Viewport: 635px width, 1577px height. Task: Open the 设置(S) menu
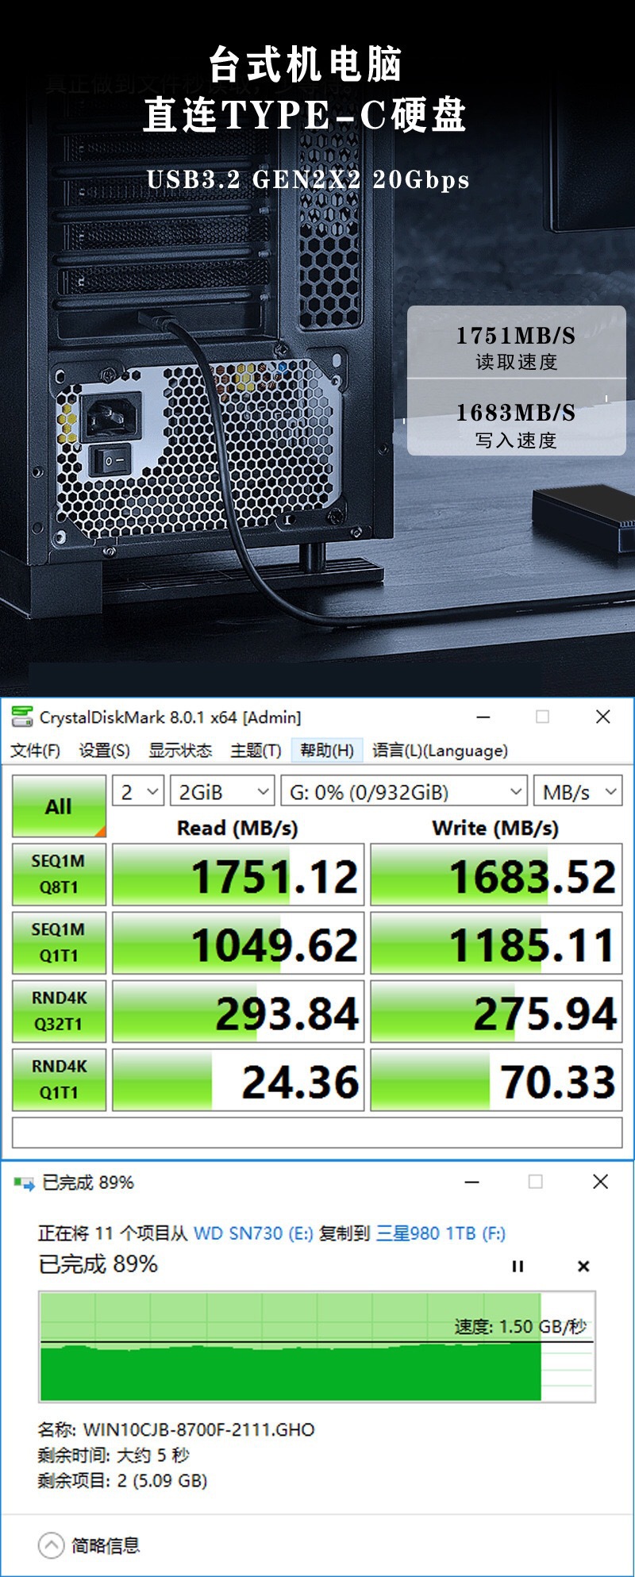tap(104, 750)
